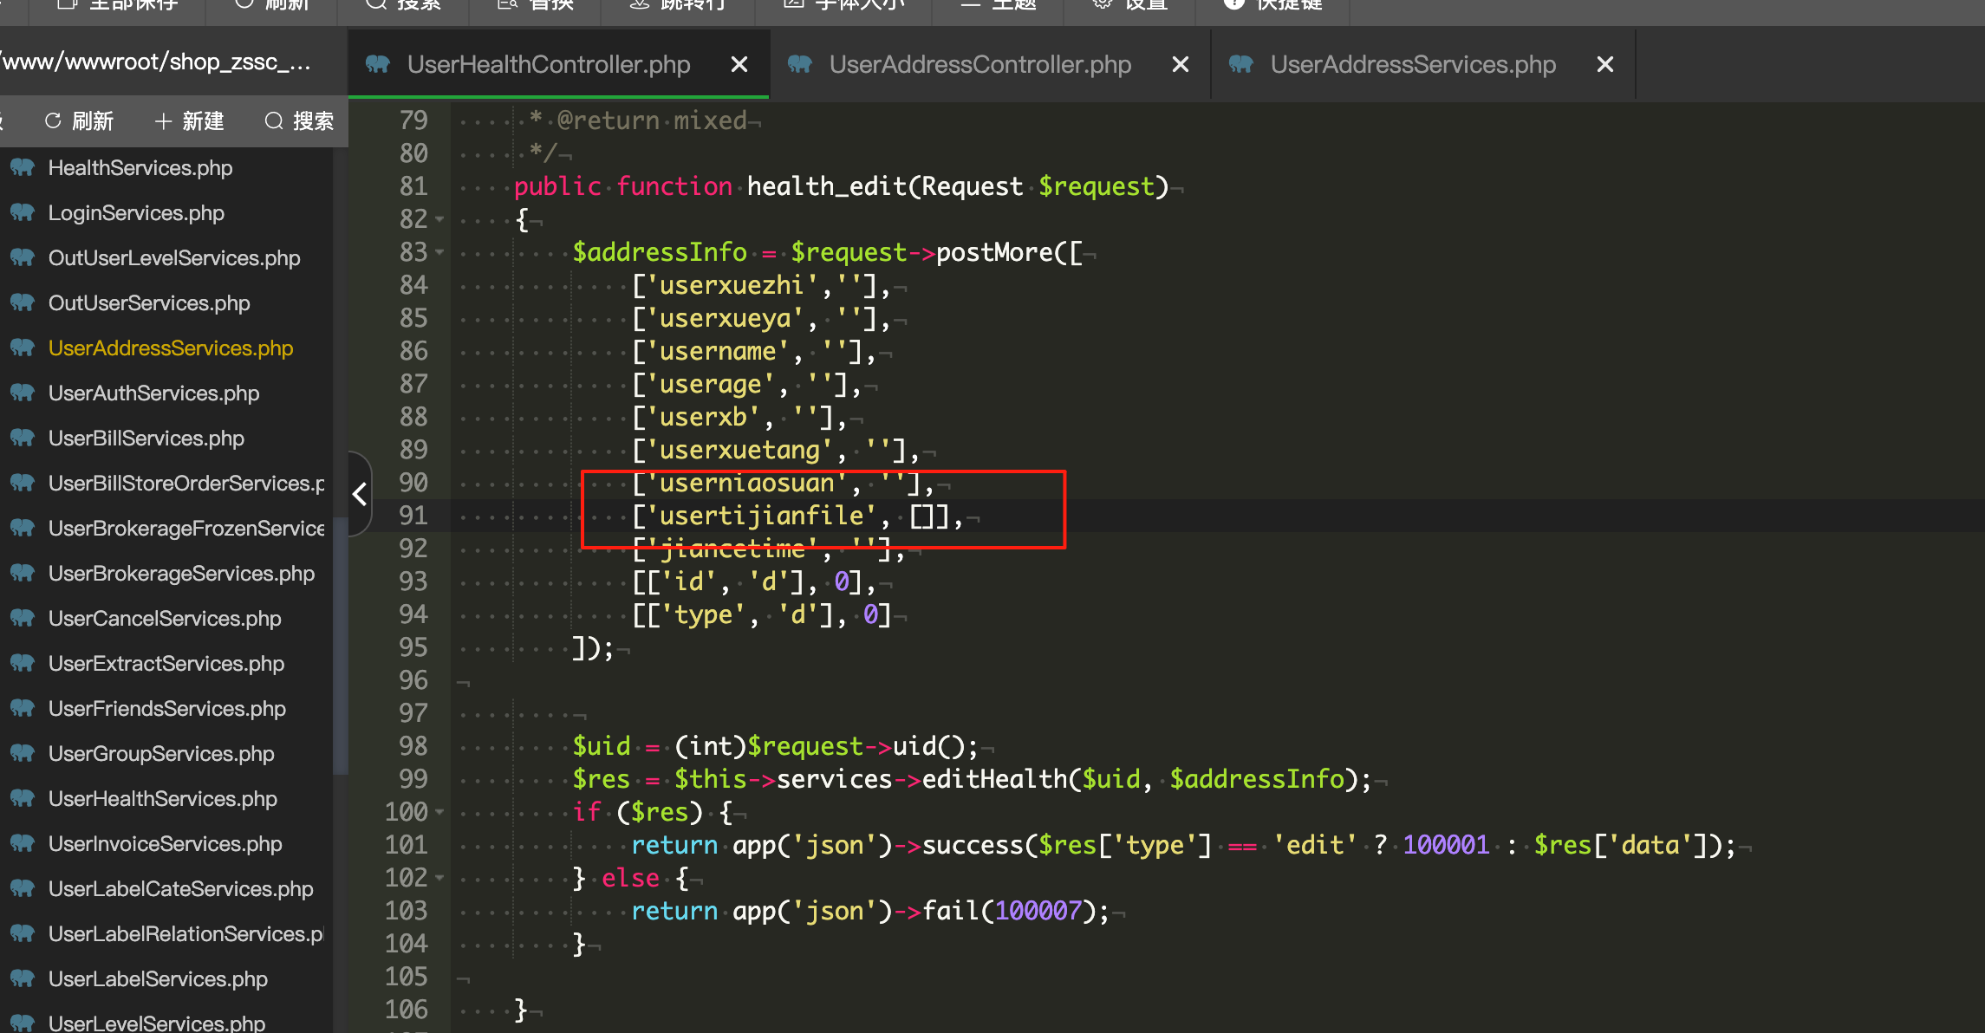Click the PHP icon beside UserAuthServices.php
Image resolution: width=1985 pixels, height=1033 pixels.
pos(23,393)
